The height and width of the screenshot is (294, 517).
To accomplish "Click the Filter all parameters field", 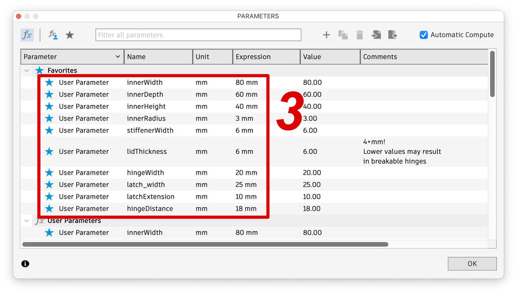I will (x=198, y=35).
